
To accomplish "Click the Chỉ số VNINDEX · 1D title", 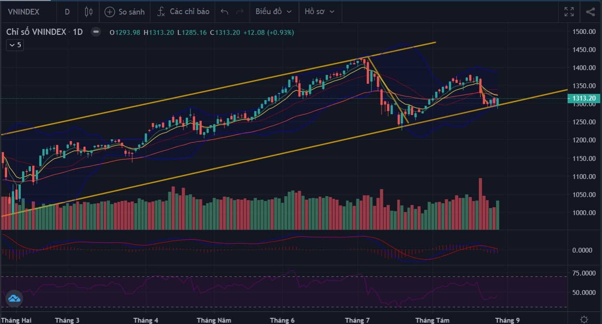I will tap(45, 32).
